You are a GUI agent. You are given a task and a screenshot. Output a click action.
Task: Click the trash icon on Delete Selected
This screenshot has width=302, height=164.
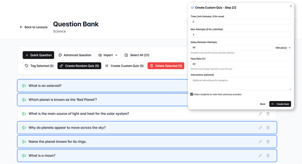[x=152, y=66]
